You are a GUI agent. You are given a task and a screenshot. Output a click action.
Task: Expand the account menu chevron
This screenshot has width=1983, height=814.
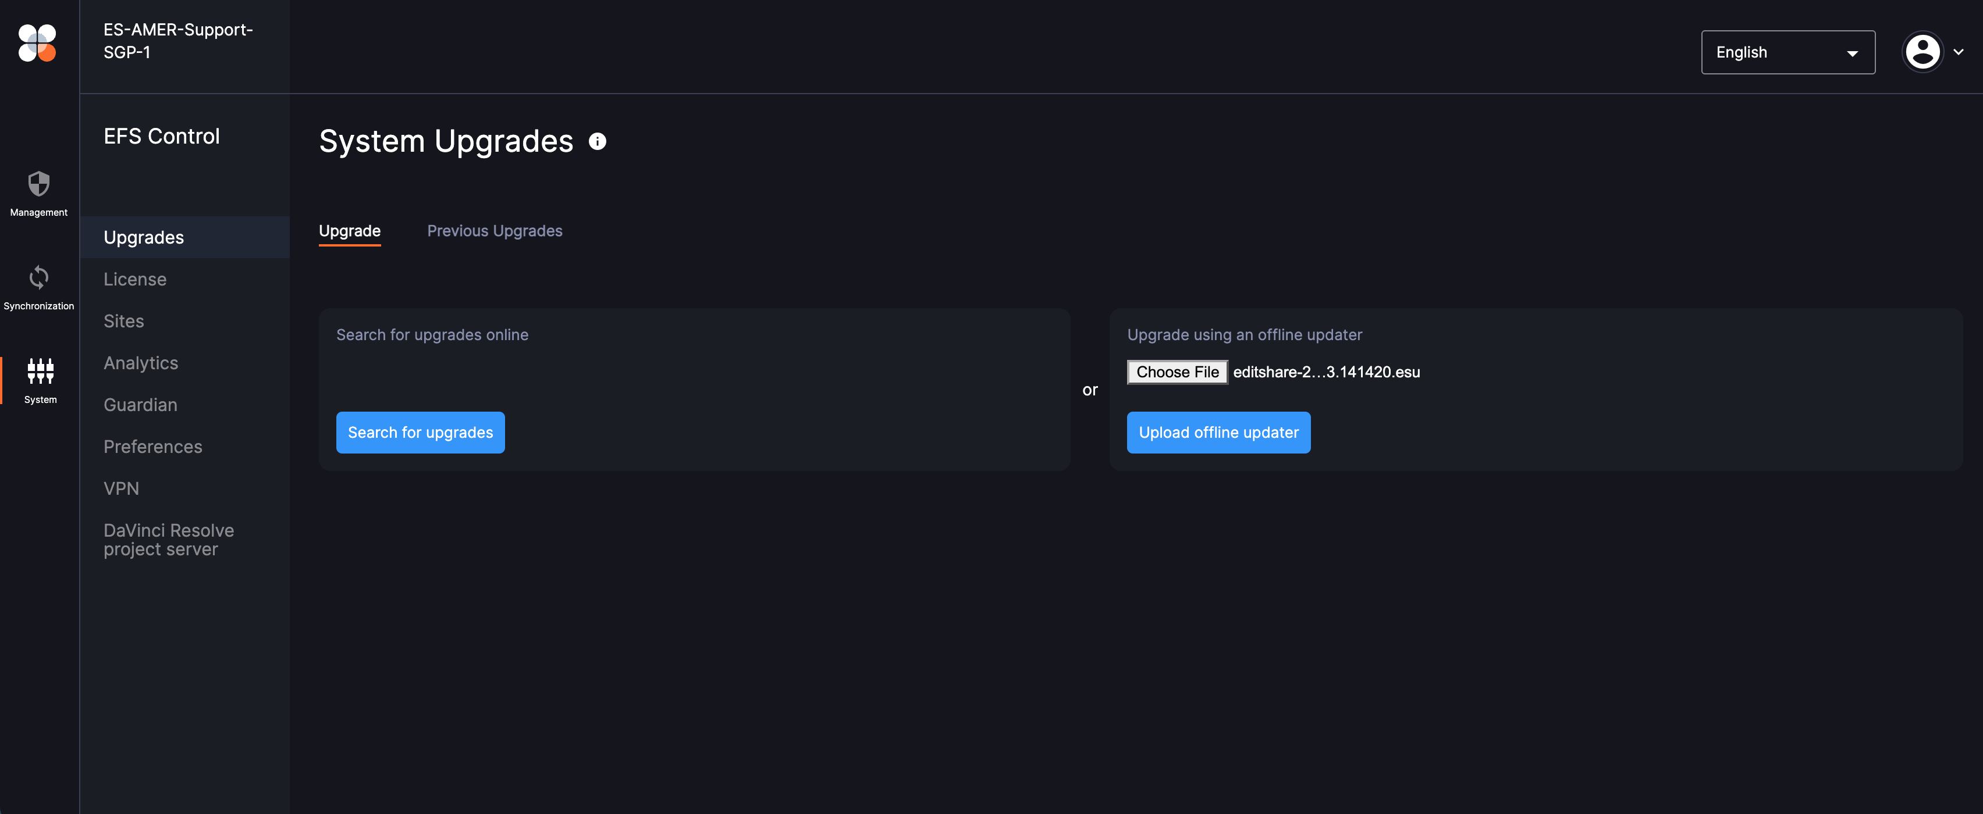tap(1959, 52)
